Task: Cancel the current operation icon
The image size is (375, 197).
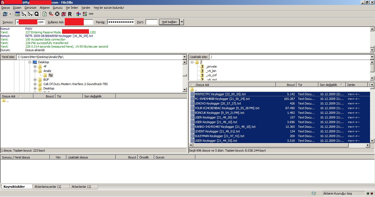Action: click(x=57, y=14)
